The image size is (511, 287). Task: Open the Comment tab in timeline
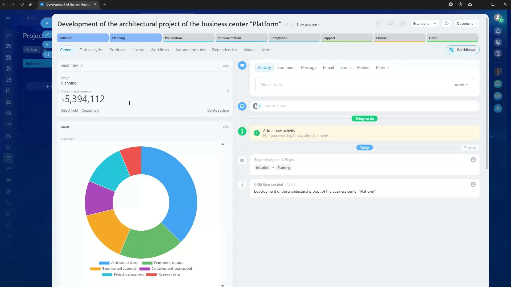[x=286, y=67]
